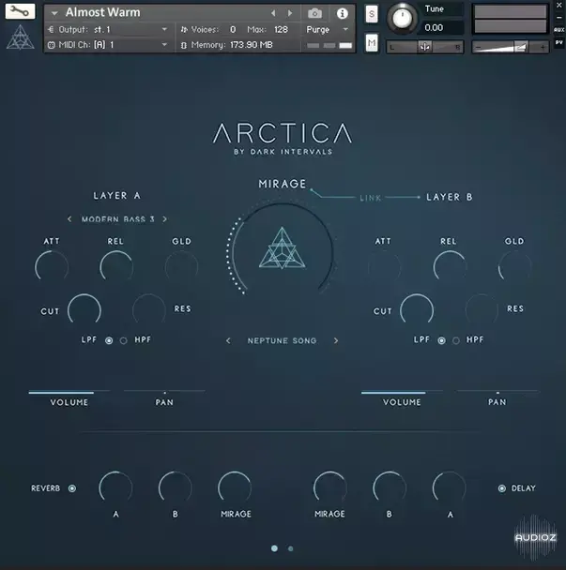Adjust Layer B Pan slider

(497, 392)
